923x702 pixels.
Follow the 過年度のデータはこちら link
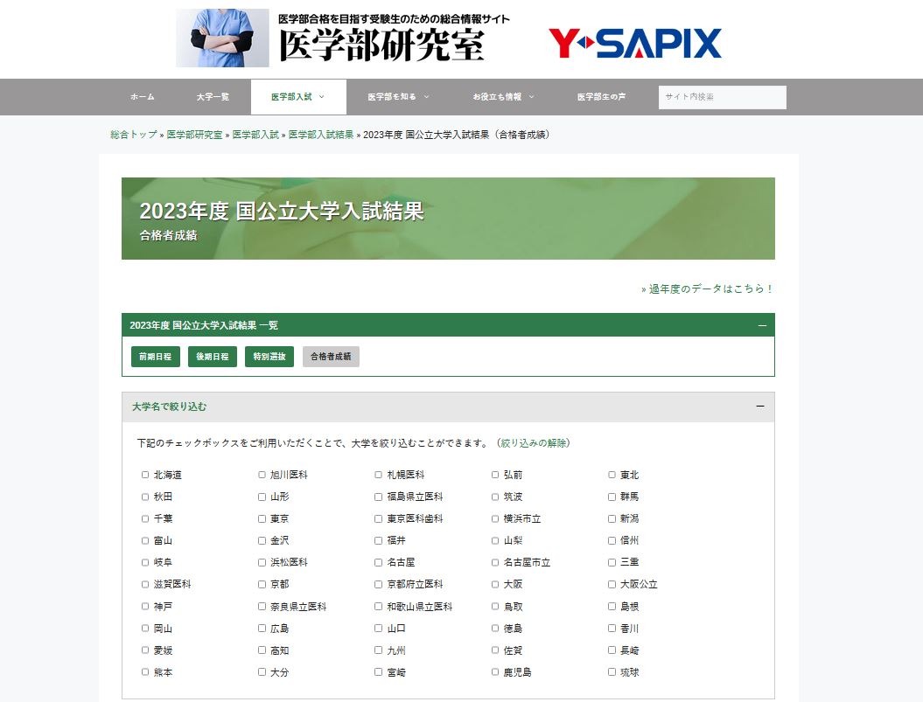tap(707, 288)
